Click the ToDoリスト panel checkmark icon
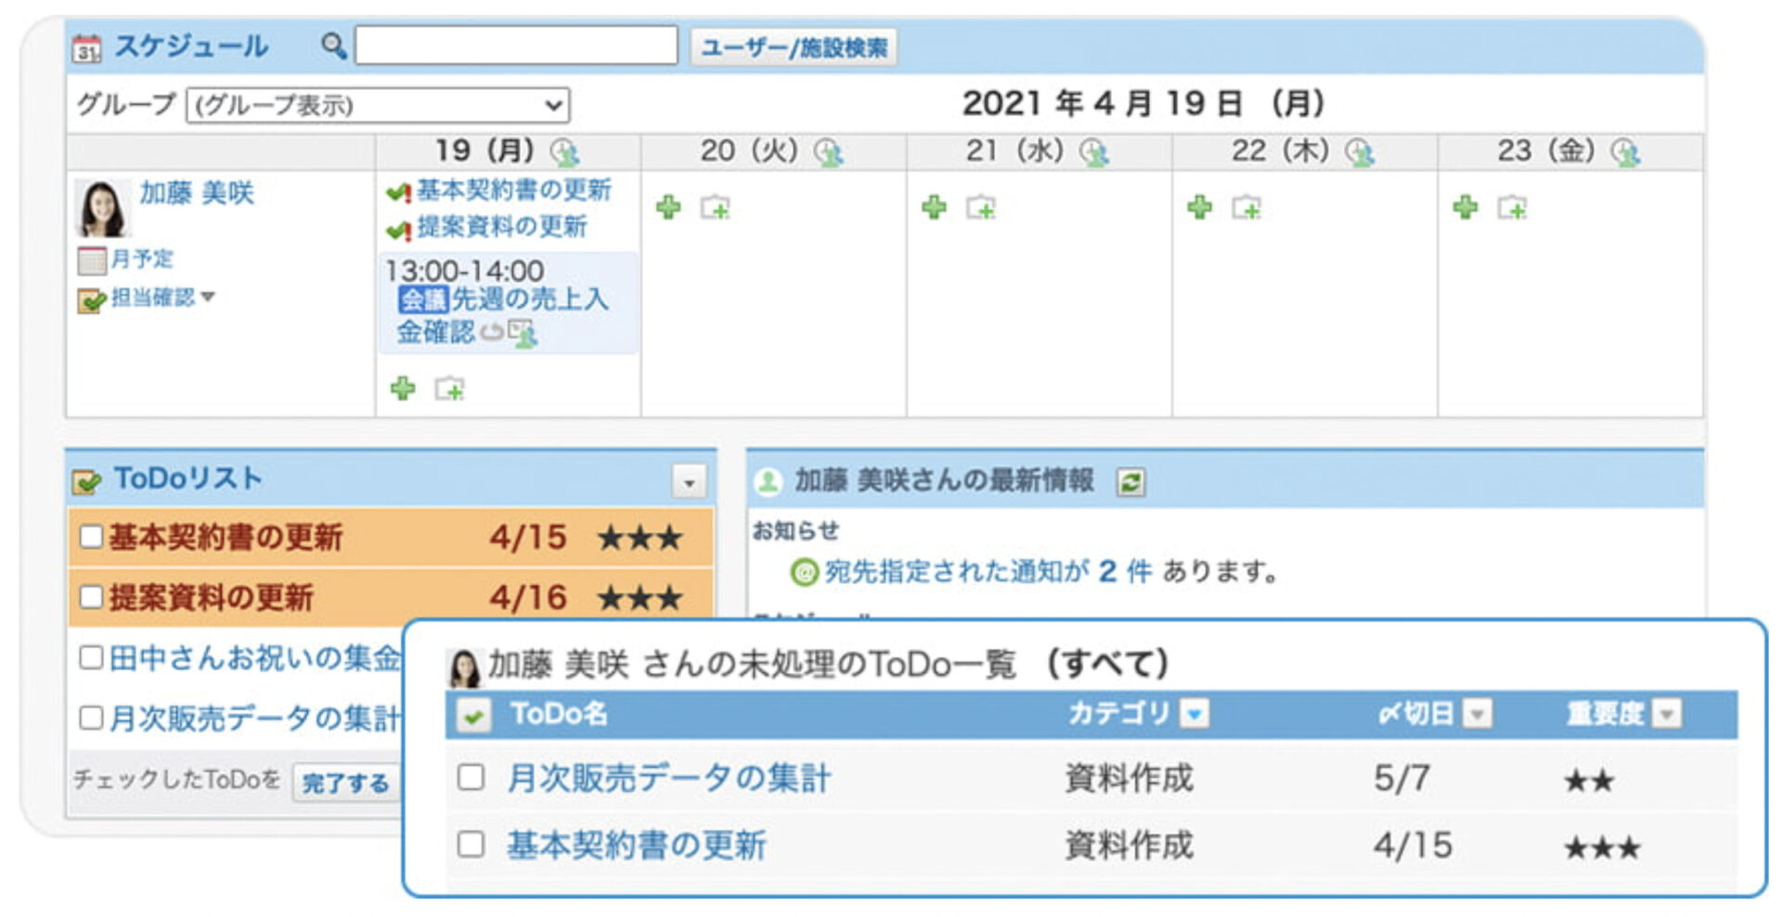This screenshot has width=1782, height=917. pos(84,479)
